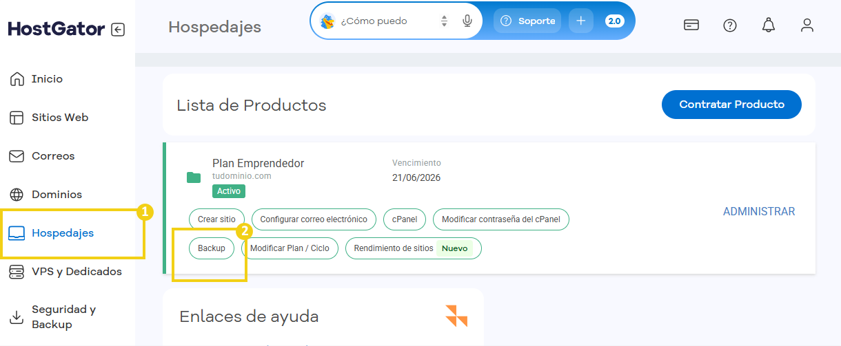This screenshot has width=841, height=346.
Task: Open notifications bell icon
Action: click(x=769, y=25)
